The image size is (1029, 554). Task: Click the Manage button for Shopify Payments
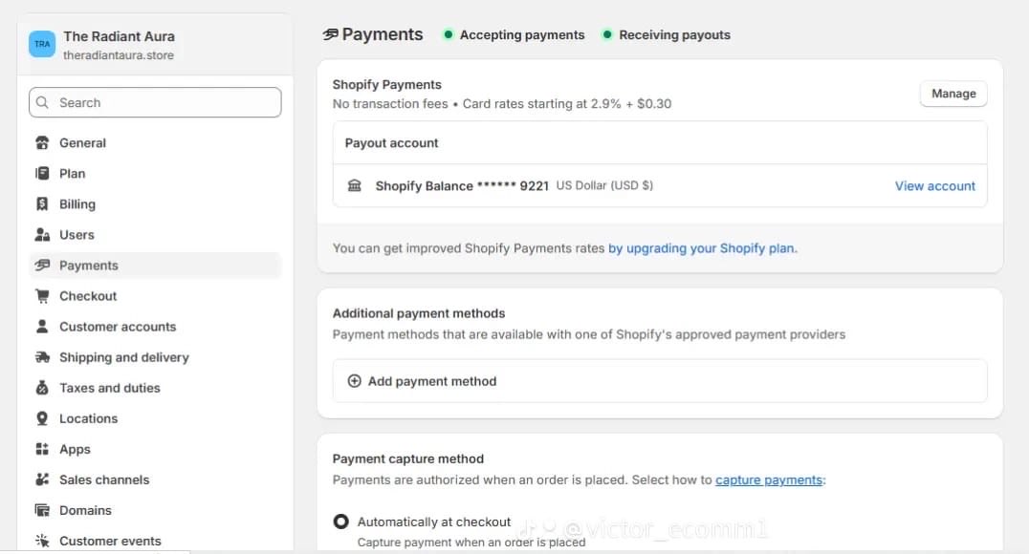(953, 93)
